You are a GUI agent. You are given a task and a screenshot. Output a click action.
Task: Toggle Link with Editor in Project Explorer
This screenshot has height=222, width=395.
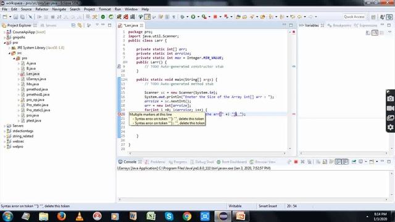(x=80, y=25)
